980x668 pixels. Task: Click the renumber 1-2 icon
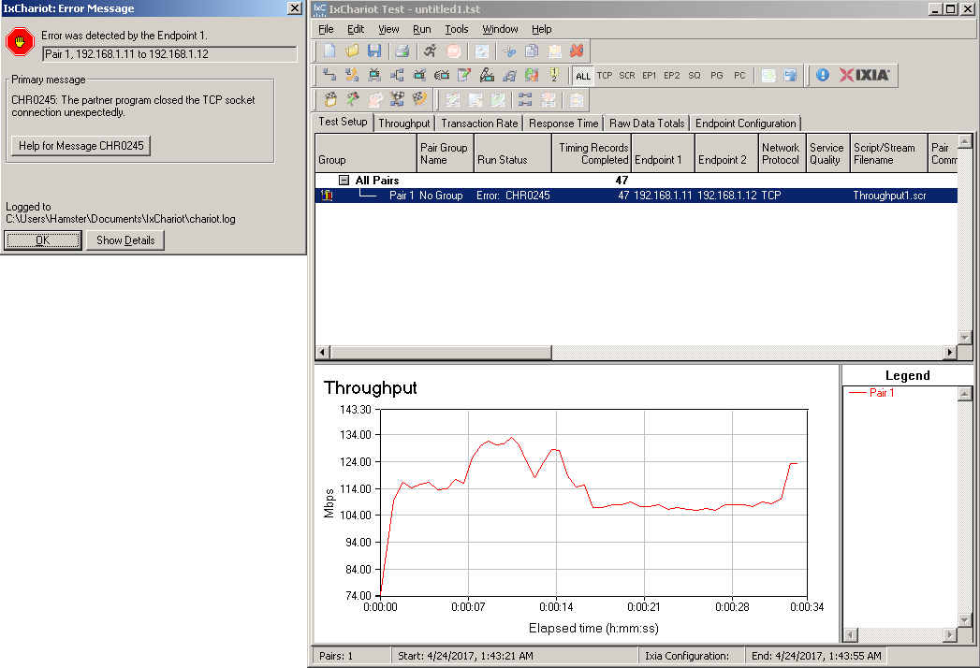[554, 76]
